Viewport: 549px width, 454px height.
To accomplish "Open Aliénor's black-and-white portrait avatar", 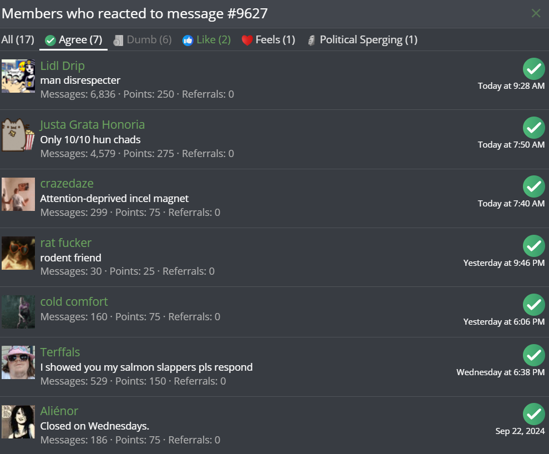I will tap(18, 421).
